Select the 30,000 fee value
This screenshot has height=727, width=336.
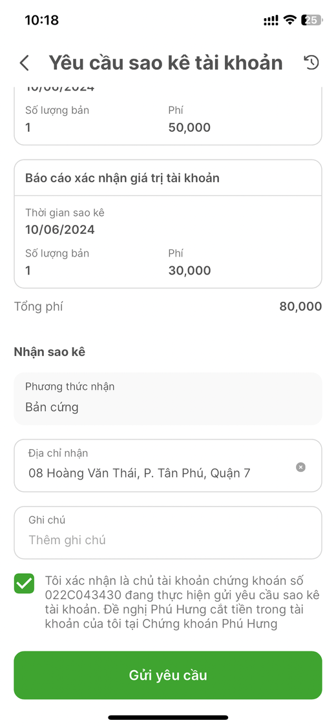189,270
